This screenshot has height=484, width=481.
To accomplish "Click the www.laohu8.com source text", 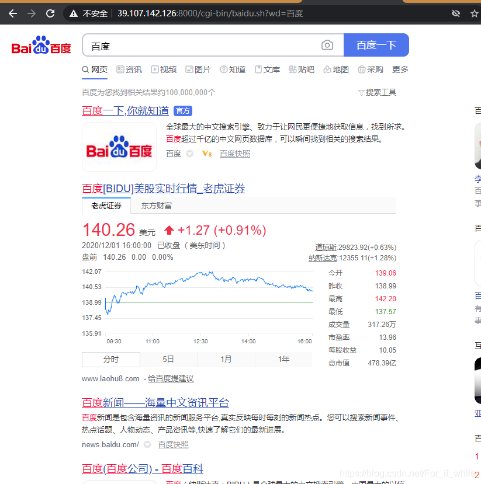I will [x=110, y=378].
